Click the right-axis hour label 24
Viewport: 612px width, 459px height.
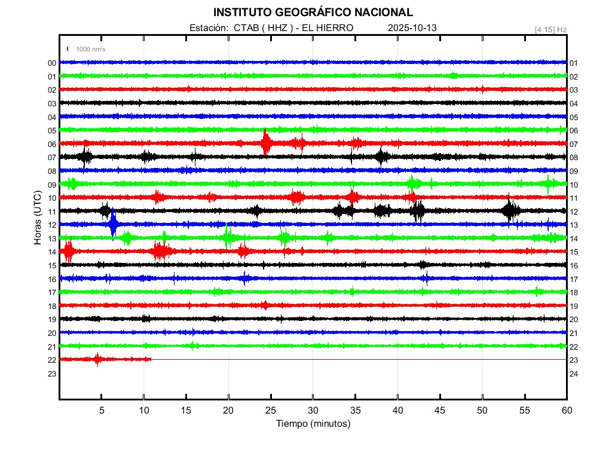574,374
